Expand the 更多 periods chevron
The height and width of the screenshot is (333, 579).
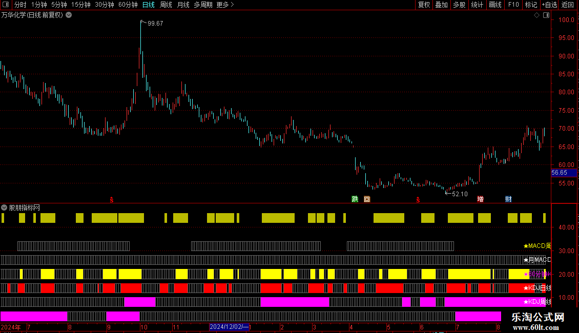click(232, 5)
